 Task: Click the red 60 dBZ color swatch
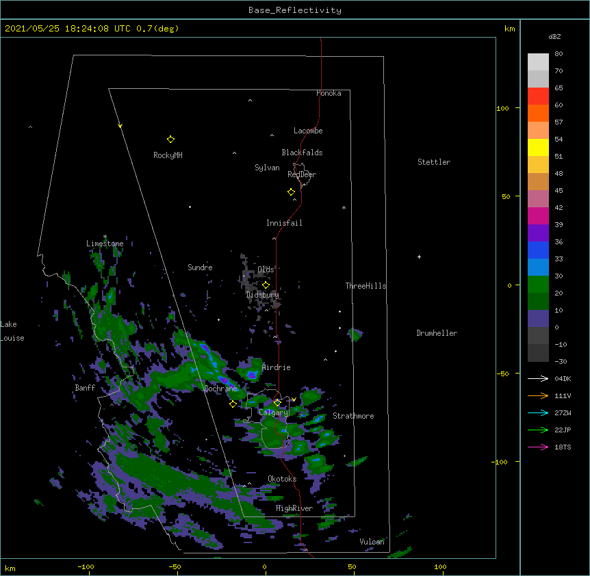click(538, 96)
